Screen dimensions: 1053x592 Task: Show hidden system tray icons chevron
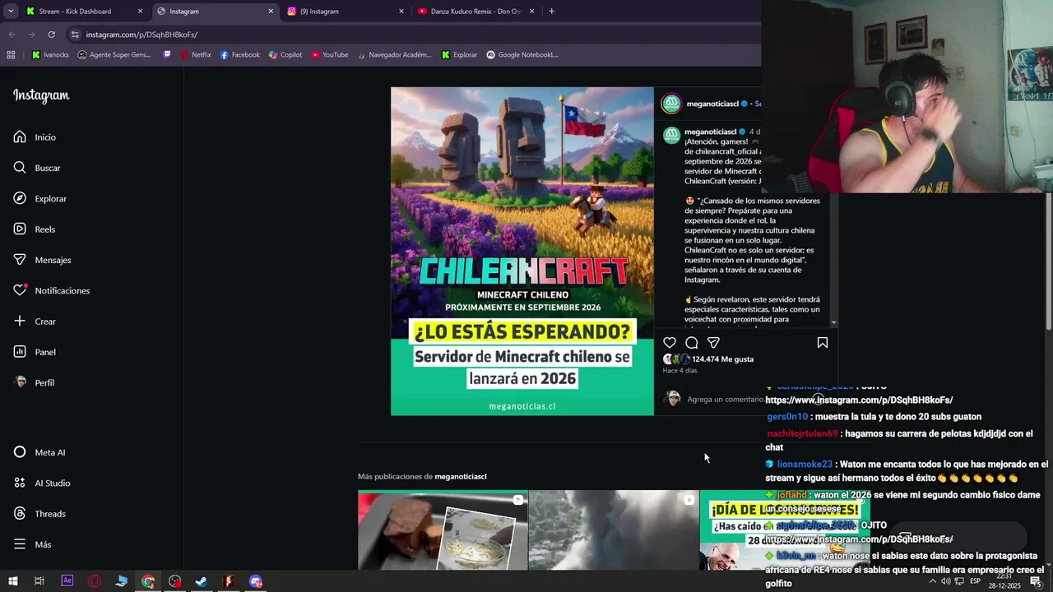click(932, 581)
